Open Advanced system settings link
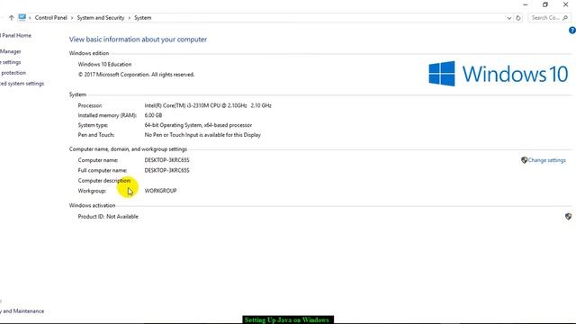This screenshot has width=576, height=324. (x=22, y=84)
